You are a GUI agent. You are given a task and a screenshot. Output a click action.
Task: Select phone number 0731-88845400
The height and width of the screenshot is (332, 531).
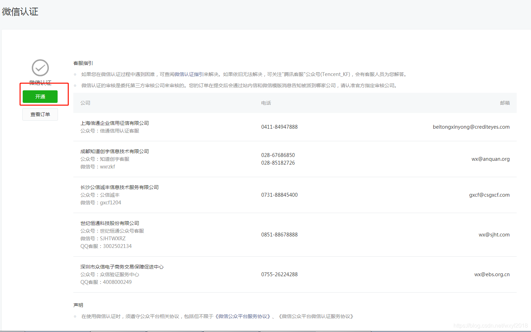click(279, 195)
